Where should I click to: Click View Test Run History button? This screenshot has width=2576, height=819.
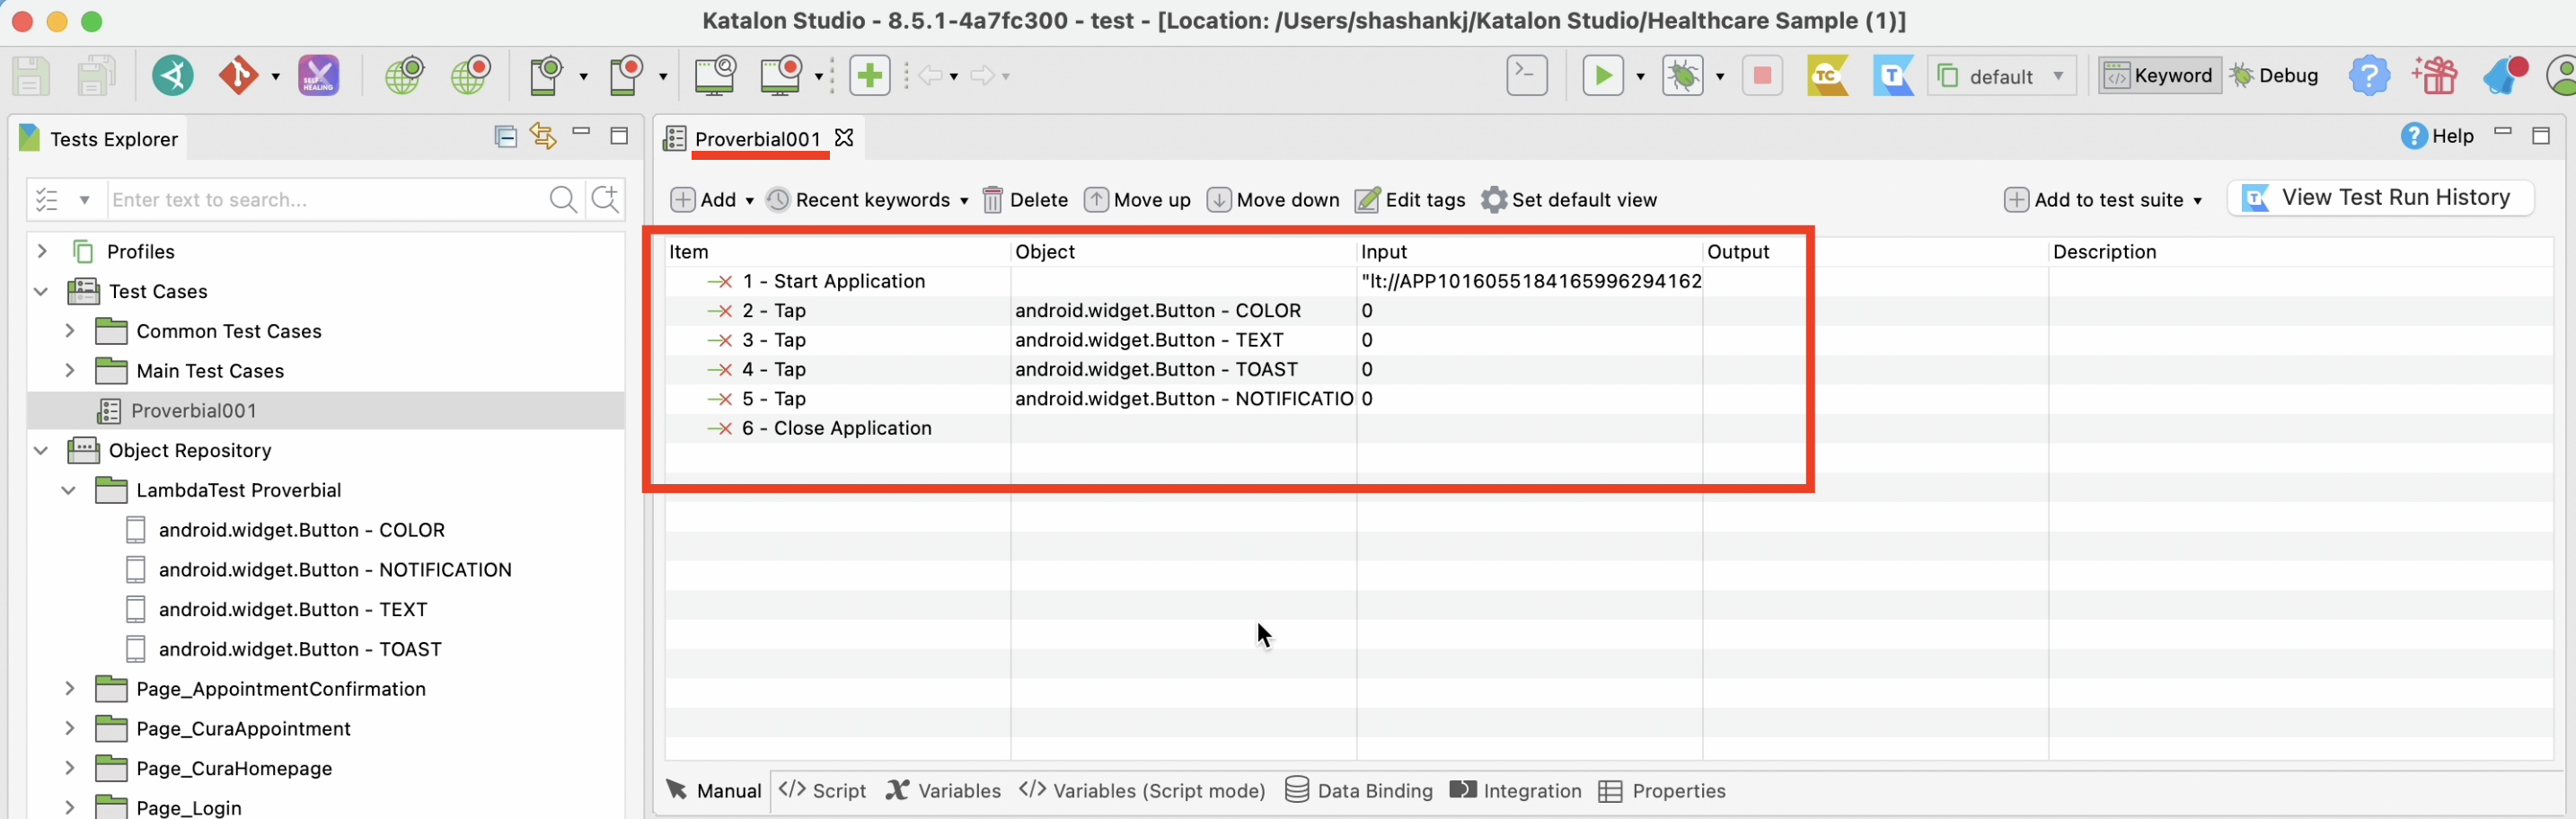(2380, 198)
